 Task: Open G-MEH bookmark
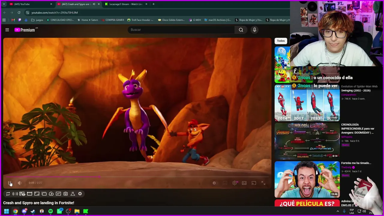195,20
